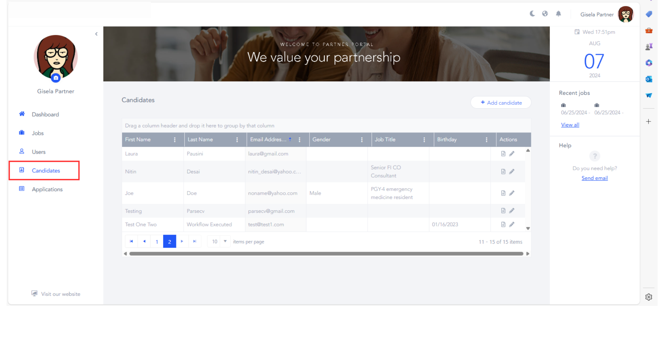View details document icon for Testing Parsecv
Viewport: 664px width, 338px height.
(503, 211)
